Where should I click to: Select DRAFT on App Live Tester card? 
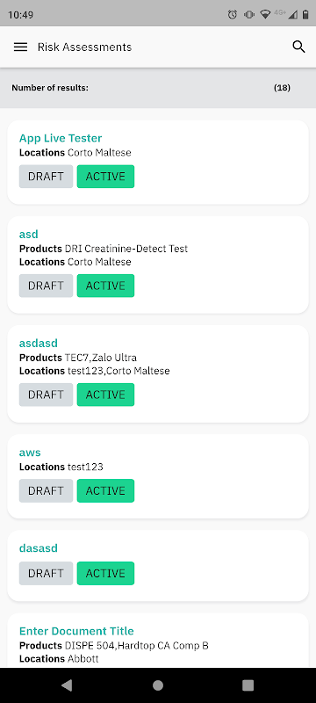46,177
